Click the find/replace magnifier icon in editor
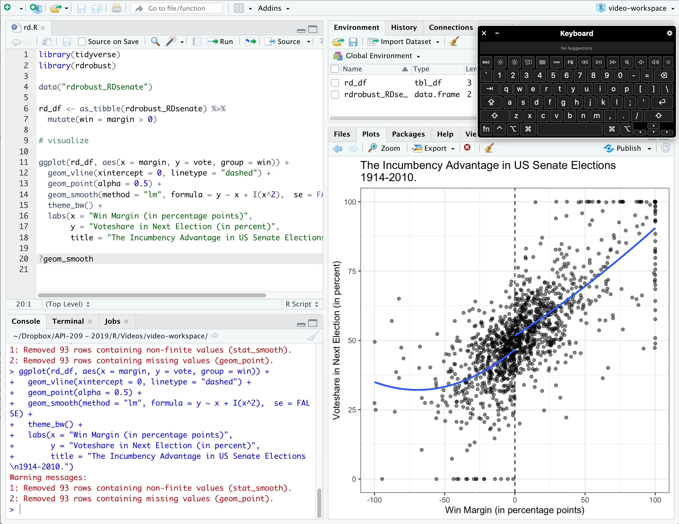This screenshot has height=524, width=679. 155,42
